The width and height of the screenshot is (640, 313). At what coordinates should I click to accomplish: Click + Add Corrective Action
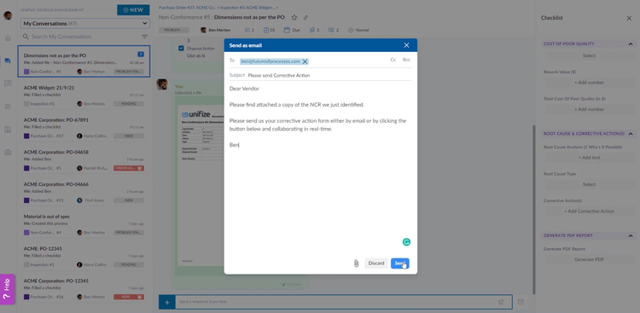tap(589, 212)
